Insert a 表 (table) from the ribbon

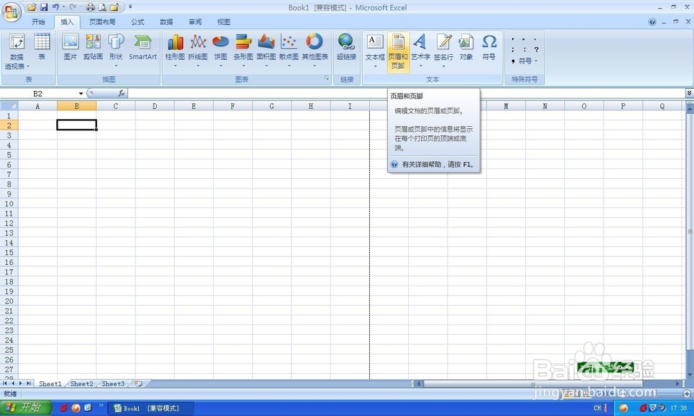[42, 47]
